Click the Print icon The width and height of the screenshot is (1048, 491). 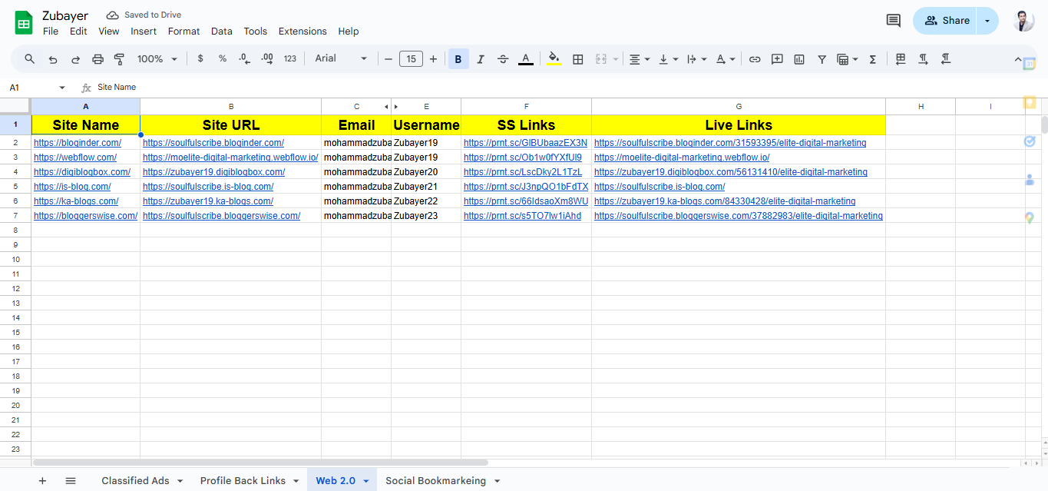pos(98,58)
